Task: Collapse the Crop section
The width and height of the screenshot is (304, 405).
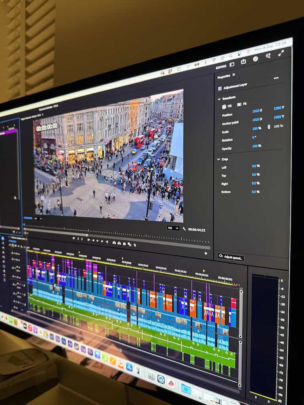Action: (x=218, y=159)
